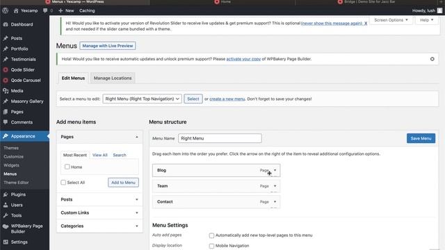Open the Help dropdown tab
This screenshot has width=445, height=250.
pos(426,20)
